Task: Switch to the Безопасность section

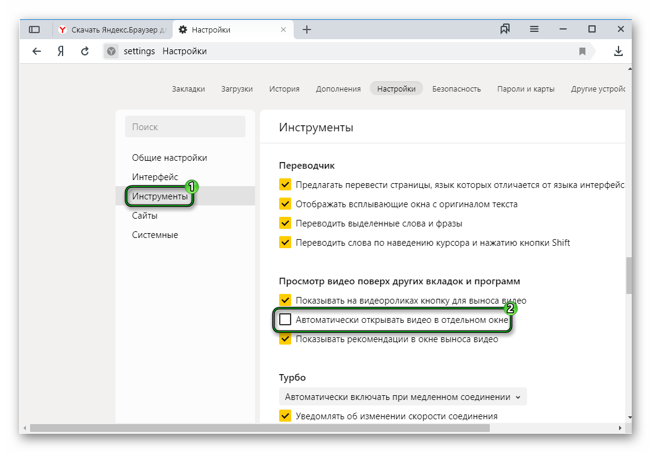Action: (456, 88)
